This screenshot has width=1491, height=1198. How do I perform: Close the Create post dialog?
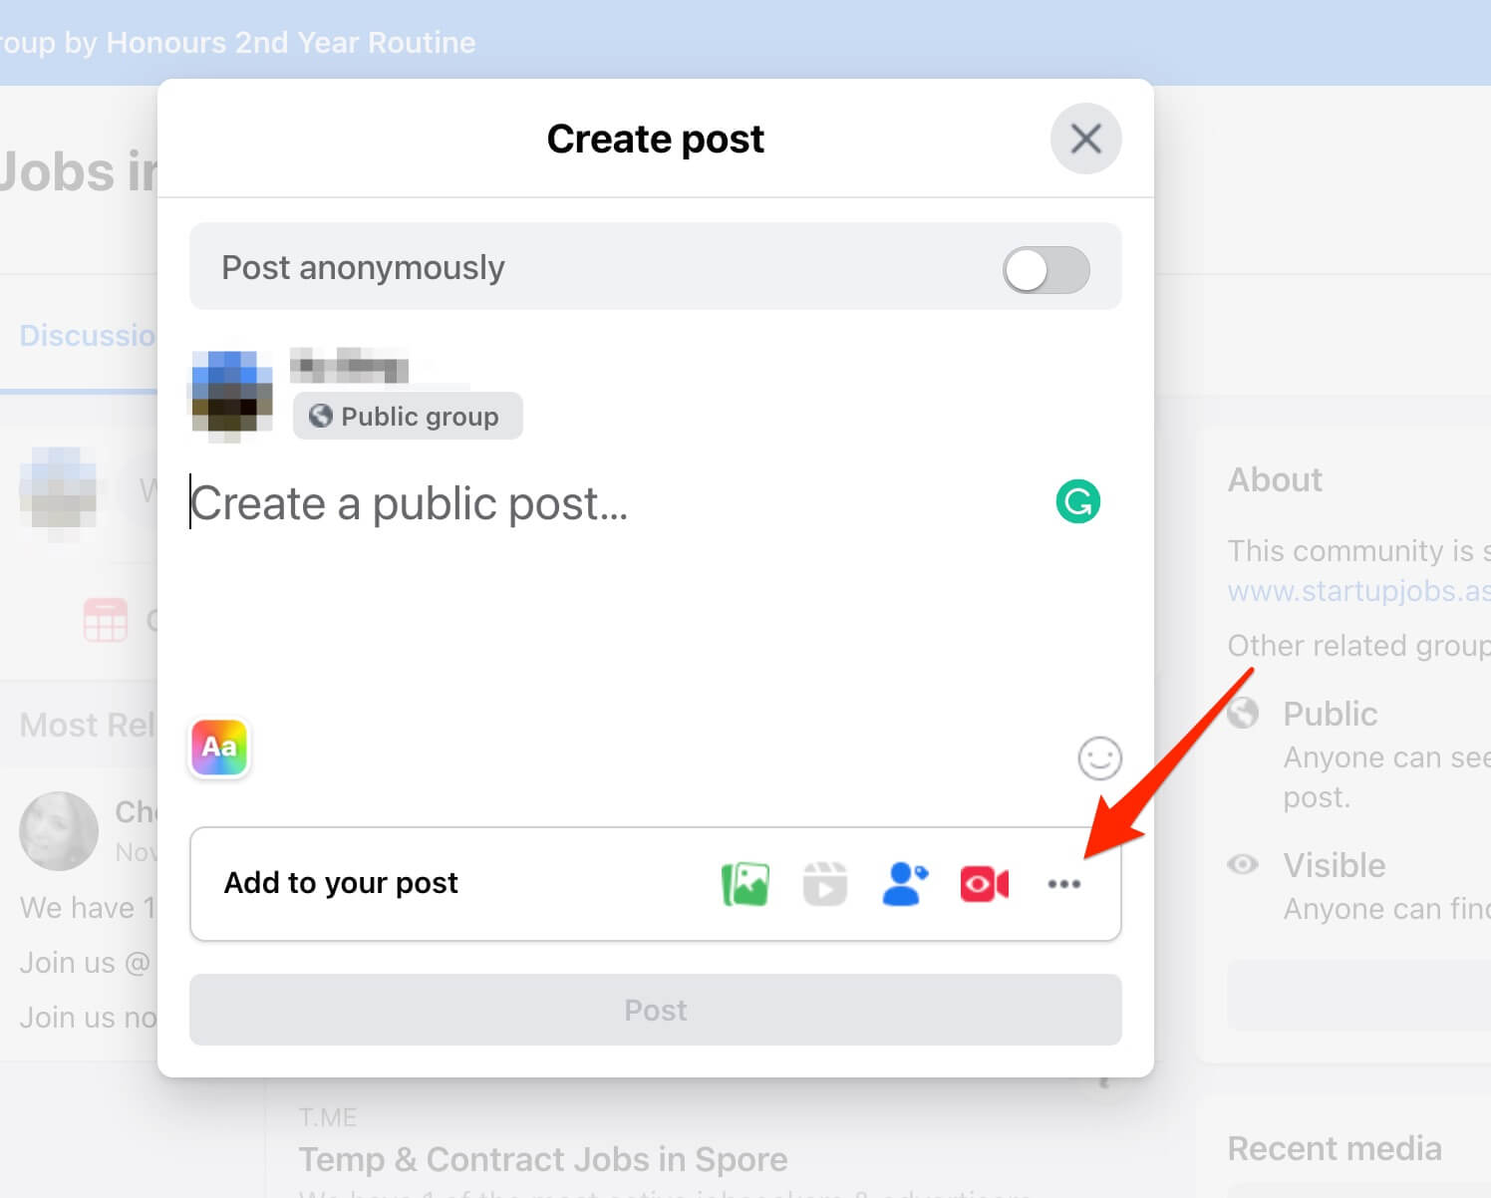[x=1085, y=139]
